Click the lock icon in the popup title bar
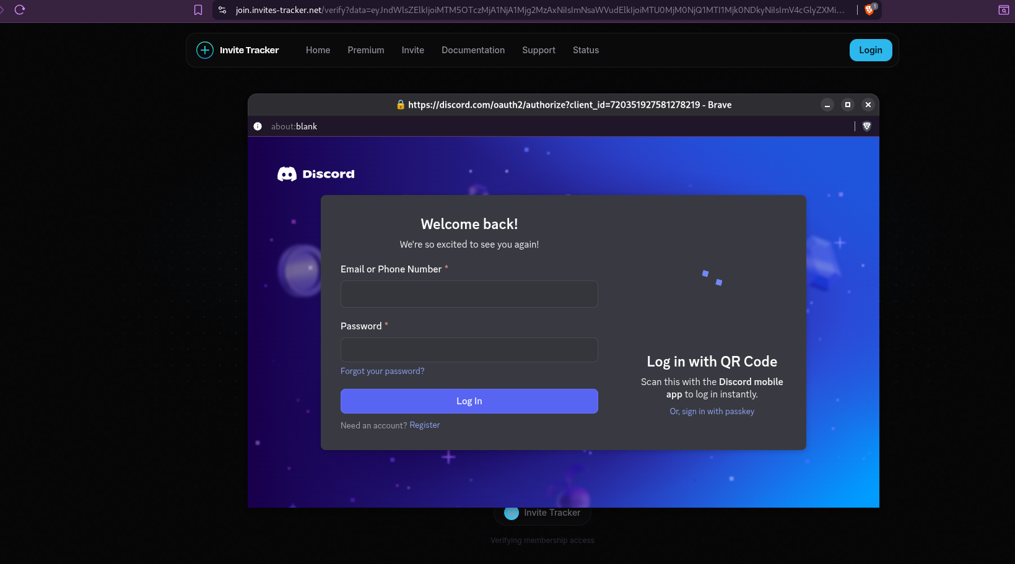 [x=401, y=105]
